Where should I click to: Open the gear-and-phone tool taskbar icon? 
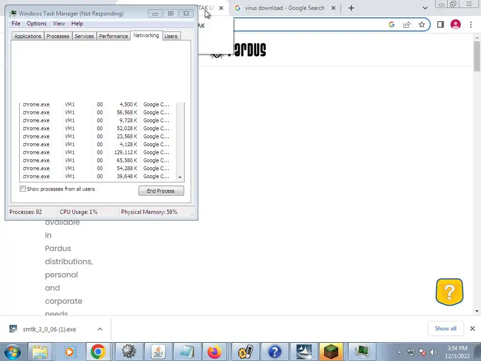click(x=245, y=352)
